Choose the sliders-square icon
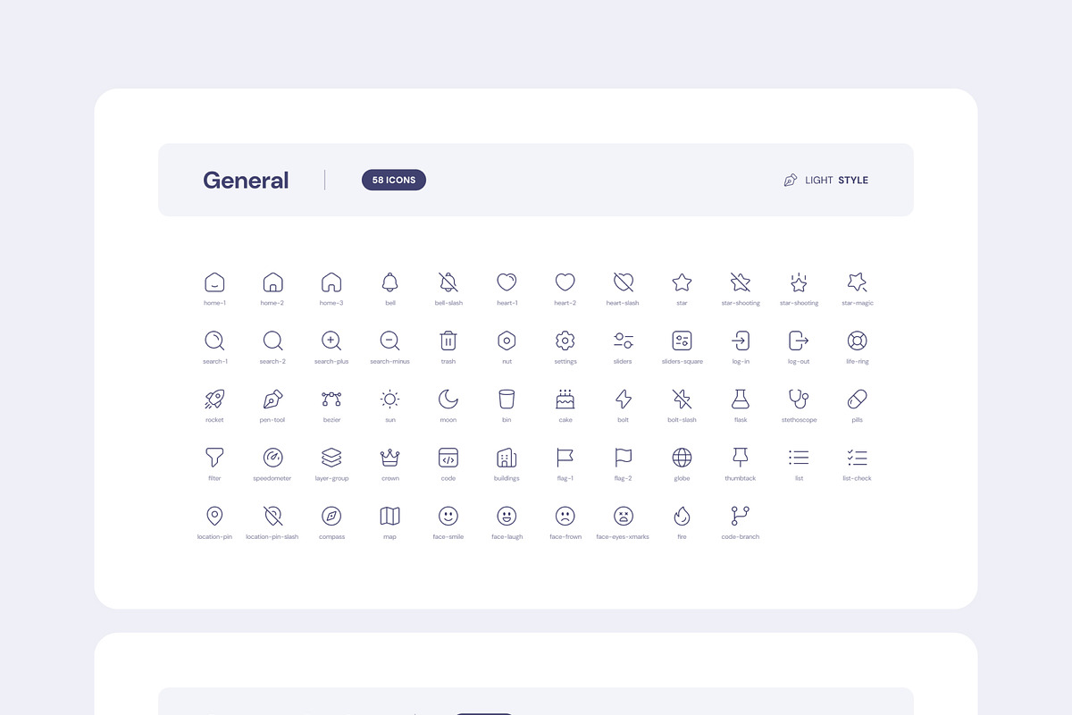 point(682,341)
